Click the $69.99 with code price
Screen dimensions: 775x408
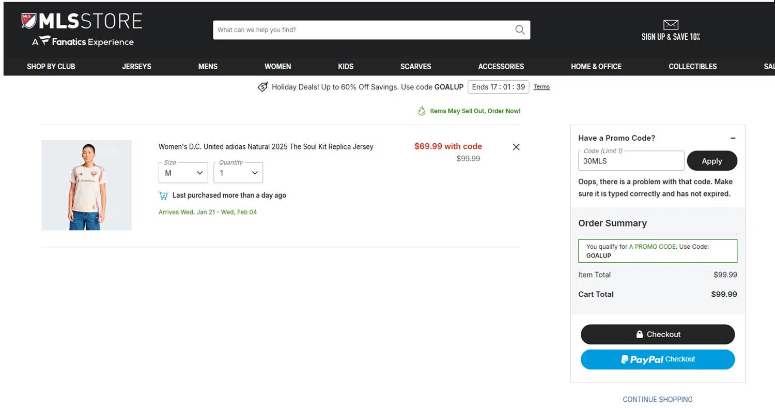(x=448, y=146)
